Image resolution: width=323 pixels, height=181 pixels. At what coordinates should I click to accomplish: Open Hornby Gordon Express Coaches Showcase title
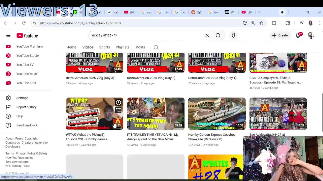[x=212, y=137]
